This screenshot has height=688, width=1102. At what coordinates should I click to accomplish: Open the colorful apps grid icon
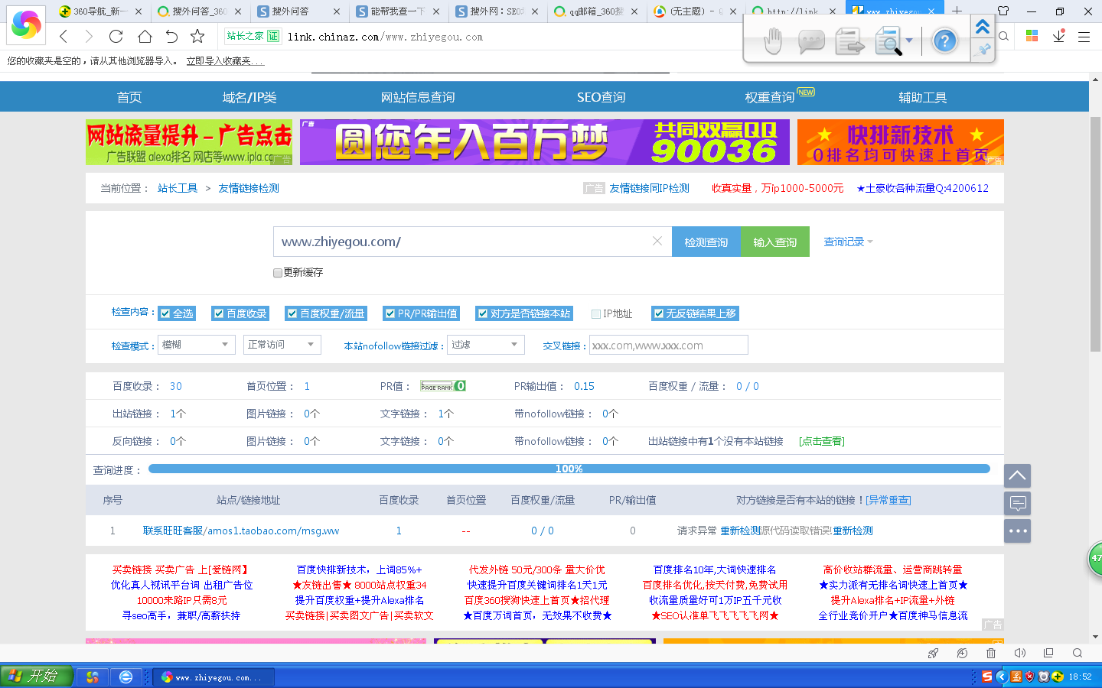(x=1032, y=36)
